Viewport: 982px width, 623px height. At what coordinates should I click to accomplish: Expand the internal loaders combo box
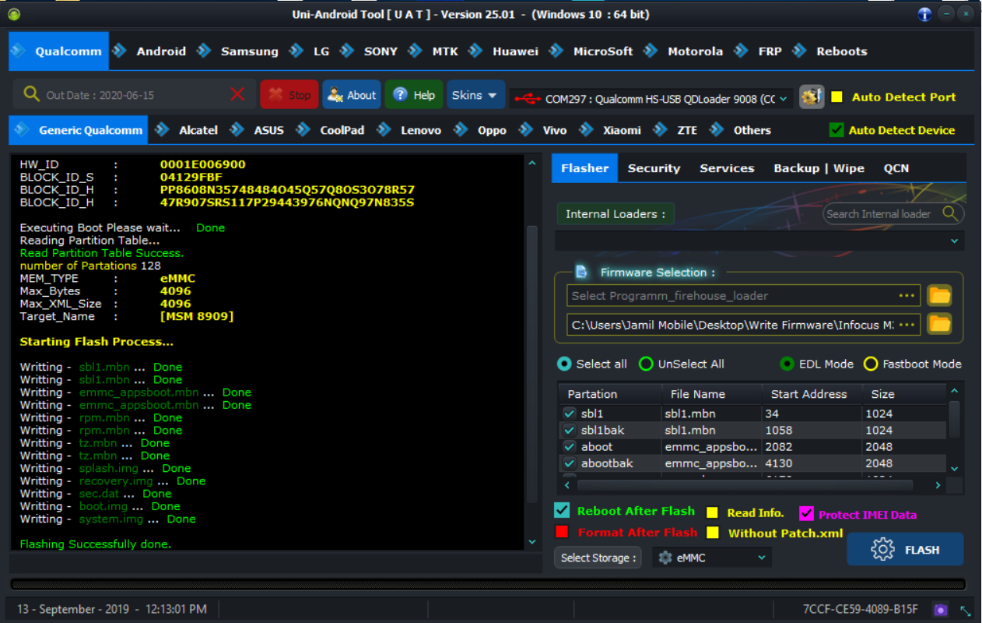[759, 241]
